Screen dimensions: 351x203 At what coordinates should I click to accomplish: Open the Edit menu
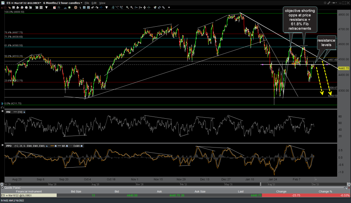click(x=94, y=3)
